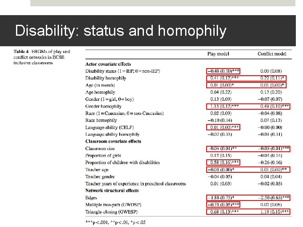Click the 'Classroom covariate effects' heading
The height and width of the screenshot is (227, 303).
tap(113, 141)
